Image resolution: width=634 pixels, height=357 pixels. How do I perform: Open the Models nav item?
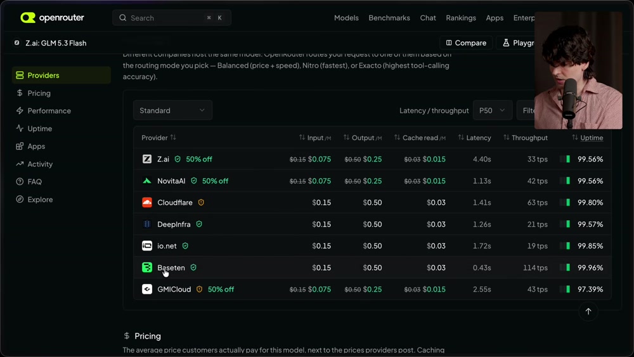coord(346,18)
